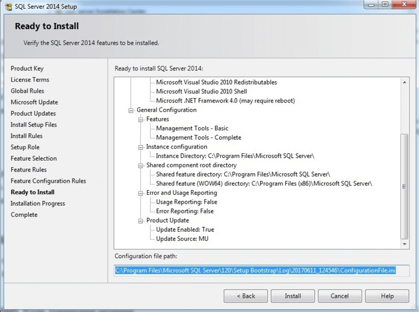The width and height of the screenshot is (419, 312).
Task: Select Microsoft Visual Studio 2010 Shell row
Action: (x=202, y=92)
